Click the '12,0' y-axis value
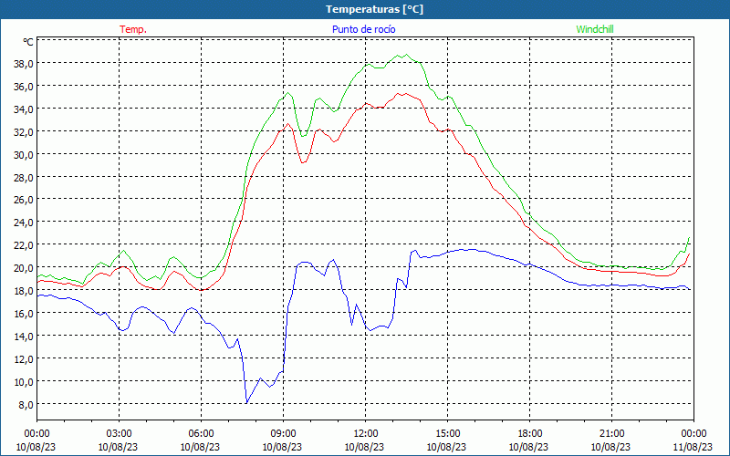This screenshot has height=456, width=730. click(24, 359)
